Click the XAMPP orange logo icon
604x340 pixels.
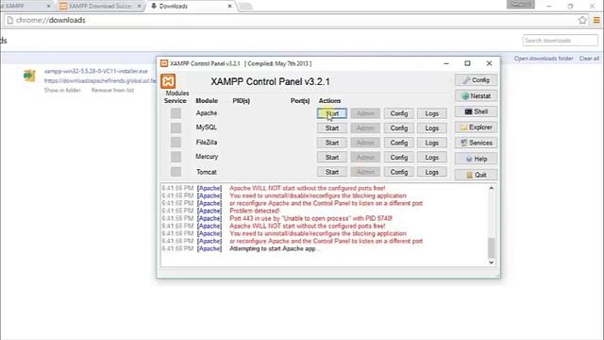tap(168, 81)
